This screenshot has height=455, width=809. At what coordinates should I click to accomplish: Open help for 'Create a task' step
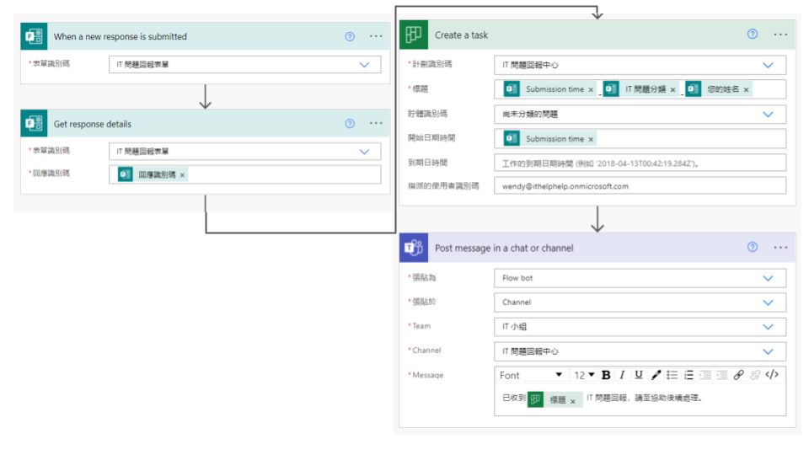tap(753, 35)
